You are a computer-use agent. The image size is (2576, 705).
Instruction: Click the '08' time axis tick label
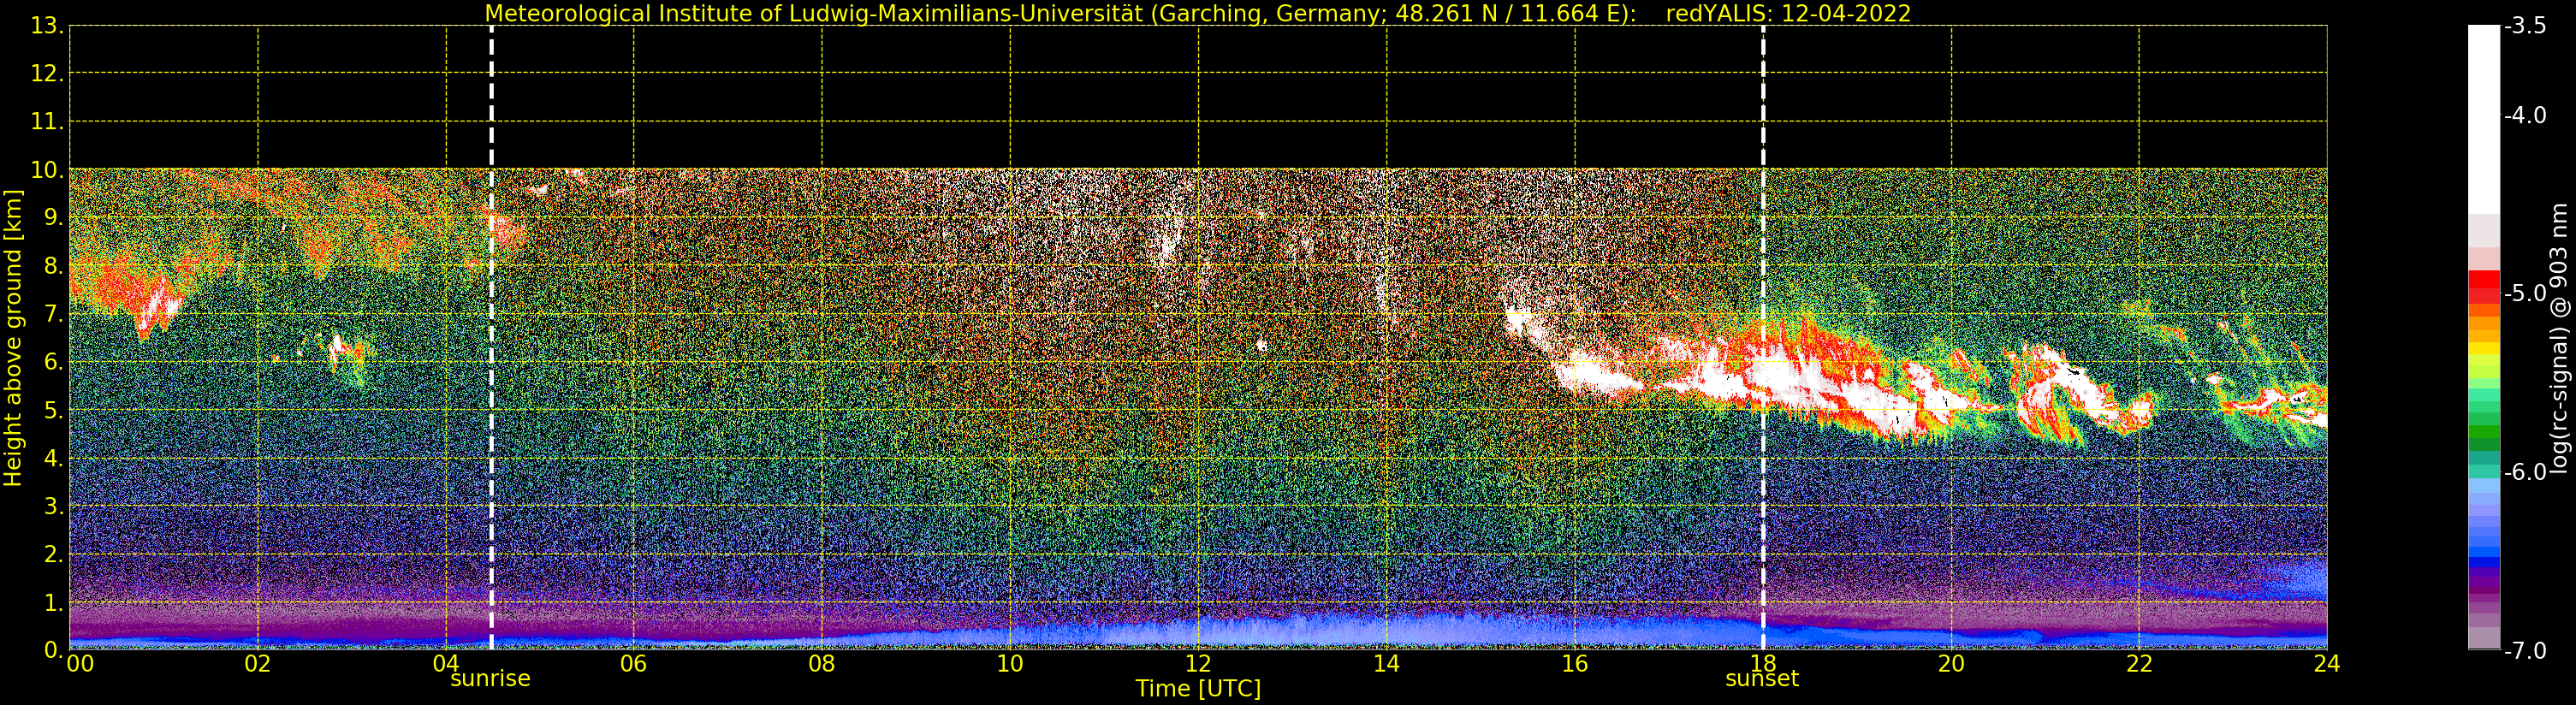pyautogui.click(x=822, y=664)
